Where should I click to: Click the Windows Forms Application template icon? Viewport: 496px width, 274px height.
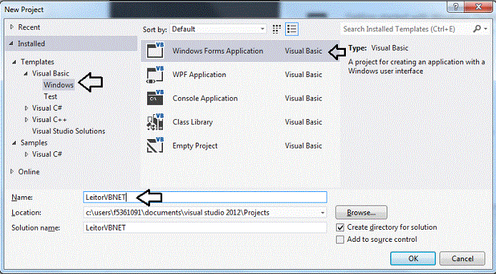[155, 51]
